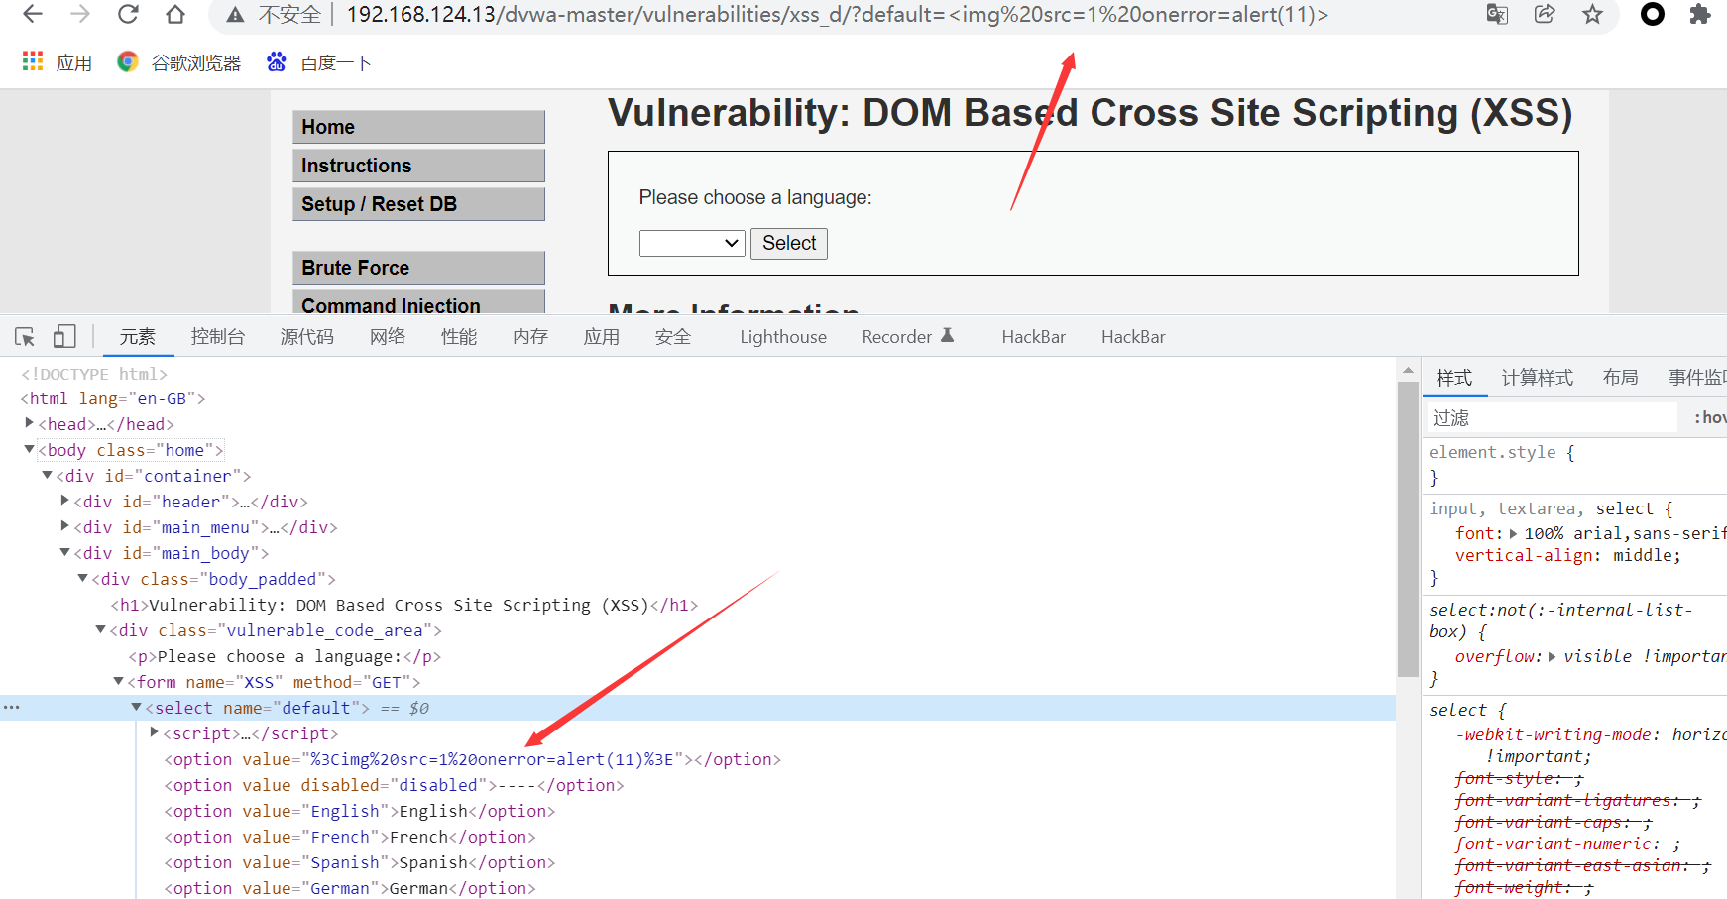Select the option value="English" line

[360, 811]
